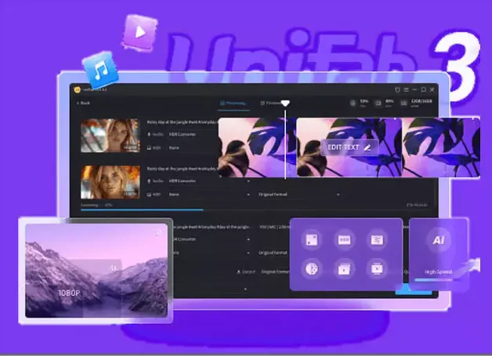492x356 pixels.
Task: Click the monitor HDR icon in the second video row
Action: (149, 194)
